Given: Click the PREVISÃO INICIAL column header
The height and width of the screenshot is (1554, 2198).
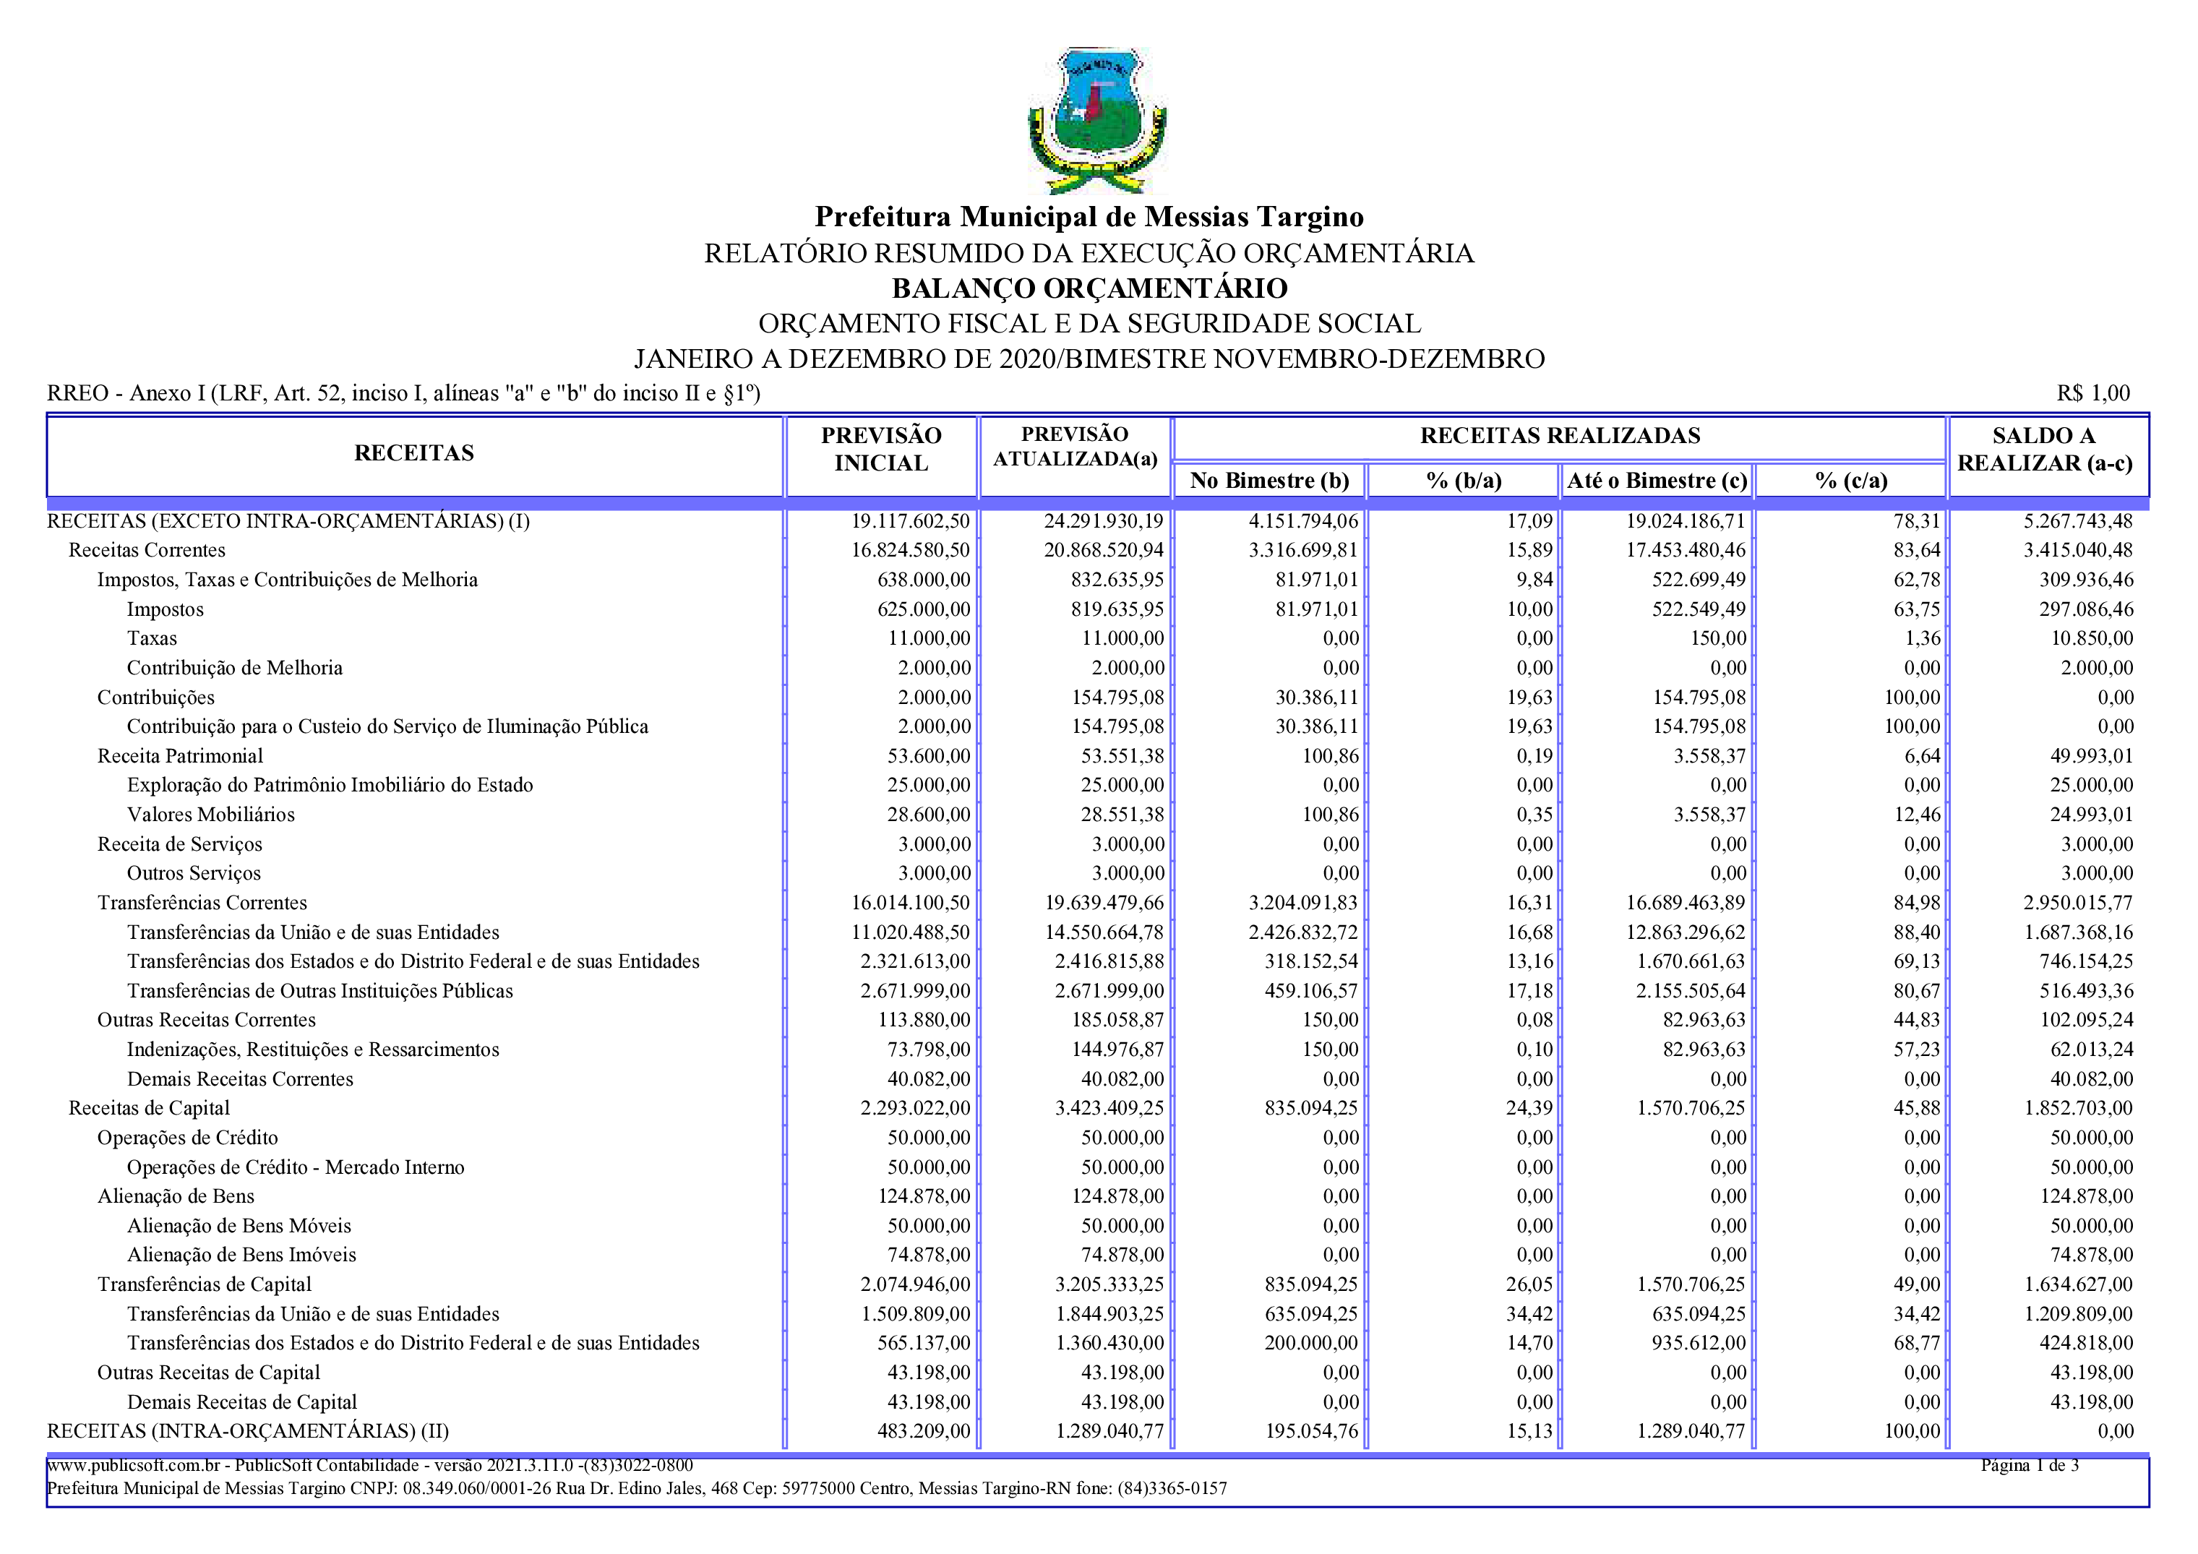Looking at the screenshot, I should (x=881, y=449).
